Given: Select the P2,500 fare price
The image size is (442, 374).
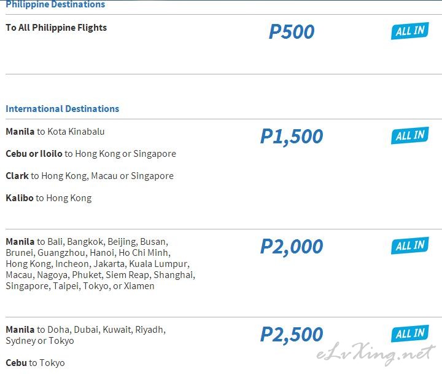Looking at the screenshot, I should pyautogui.click(x=292, y=335).
